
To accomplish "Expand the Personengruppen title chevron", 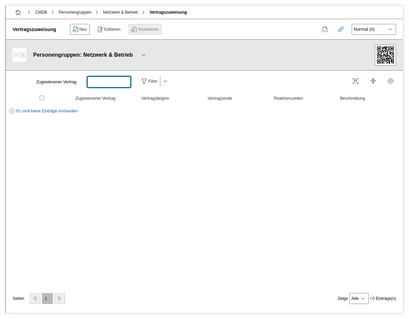I will (x=144, y=55).
